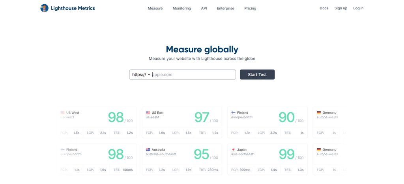Go to the API page
Image resolution: width=404 pixels, height=184 pixels.
(x=204, y=9)
